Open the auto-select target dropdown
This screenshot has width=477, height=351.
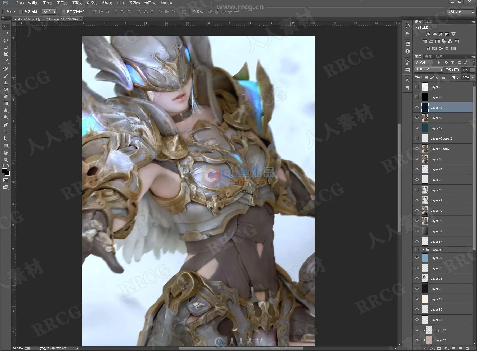(49, 12)
